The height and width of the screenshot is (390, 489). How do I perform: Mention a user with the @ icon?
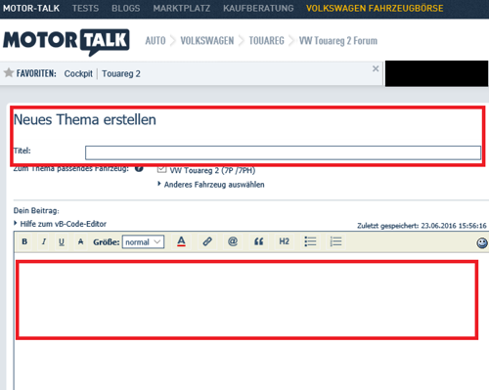(x=233, y=241)
